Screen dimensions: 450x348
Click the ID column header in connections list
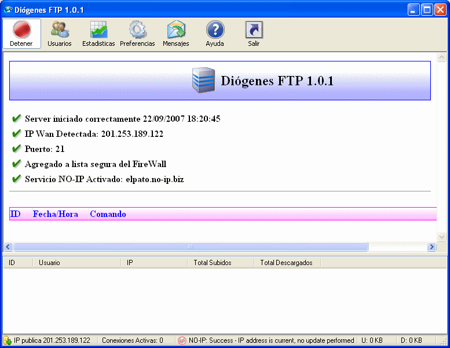point(17,263)
